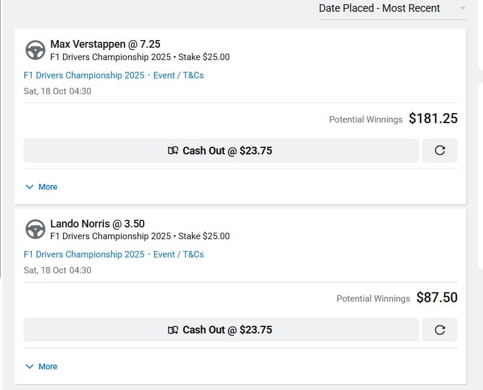This screenshot has width=483, height=390.
Task: Open F1 Drivers Championship 2025 link in Norris bet
Action: click(x=84, y=255)
